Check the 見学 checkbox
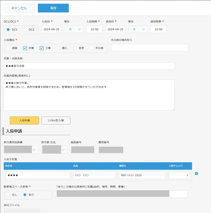The height and width of the screenshot is (213, 211). [x=75, y=48]
